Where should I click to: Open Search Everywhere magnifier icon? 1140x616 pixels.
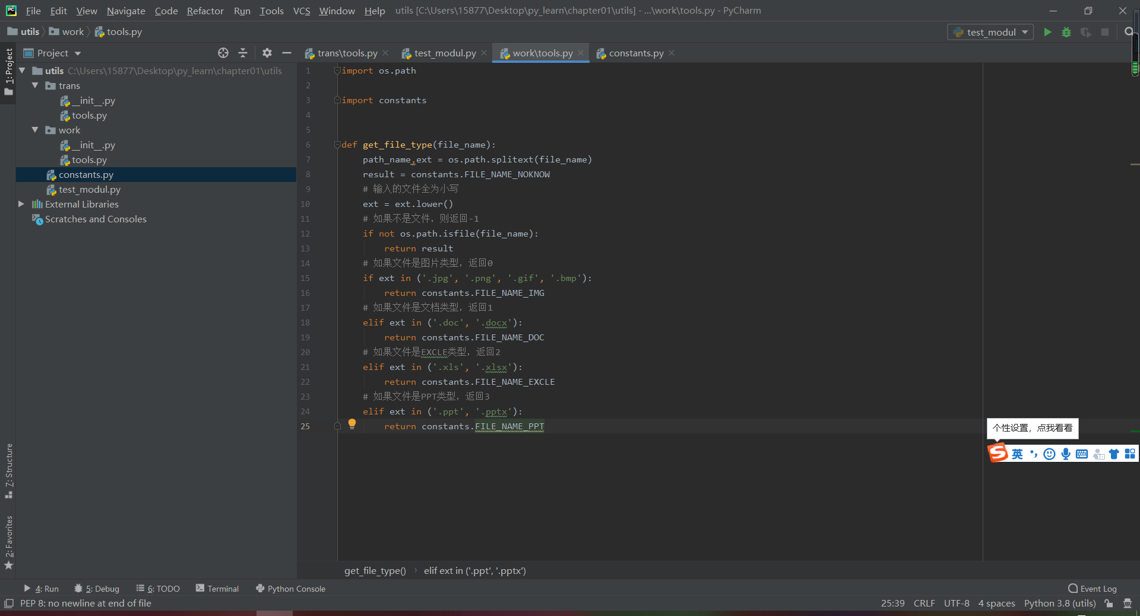pyautogui.click(x=1129, y=32)
